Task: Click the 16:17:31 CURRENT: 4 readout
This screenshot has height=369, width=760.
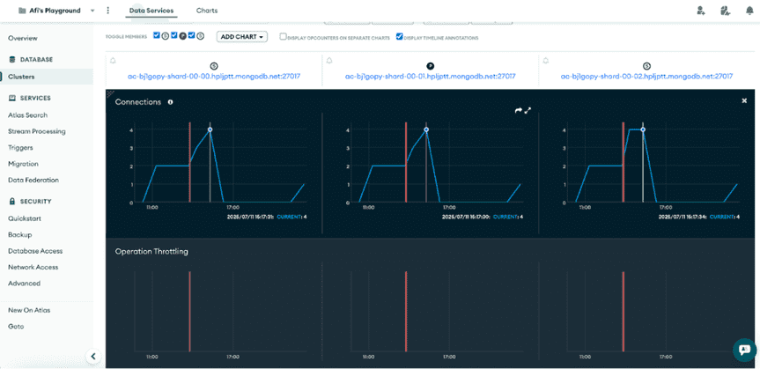Action: click(x=267, y=217)
